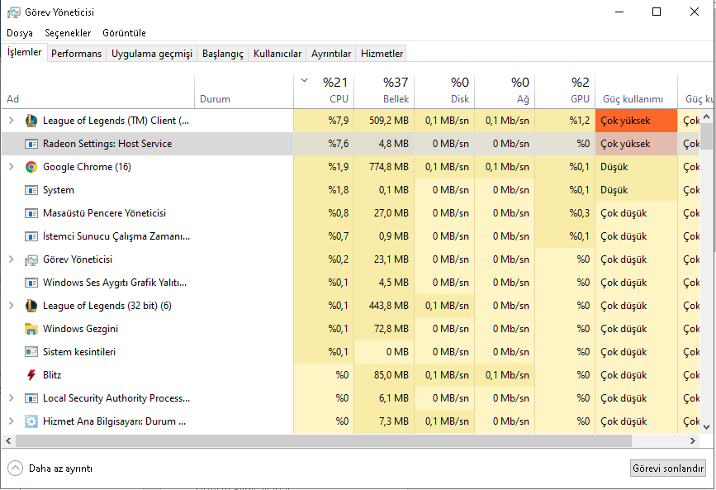Click the horizontal scrollbar left arrow
This screenshot has height=490, width=716.
pos(8,440)
